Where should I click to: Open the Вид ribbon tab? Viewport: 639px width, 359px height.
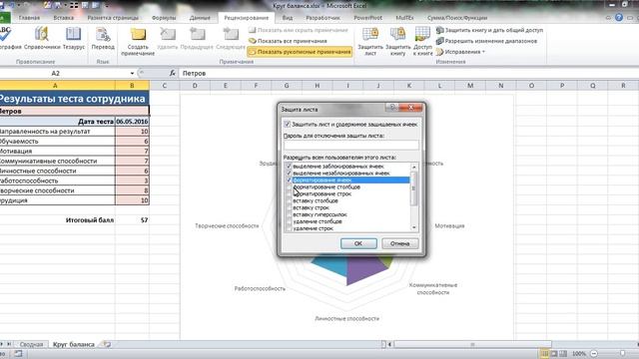[288, 18]
